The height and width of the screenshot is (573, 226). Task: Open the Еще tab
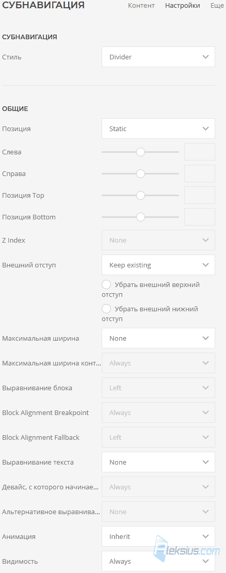pyautogui.click(x=217, y=6)
